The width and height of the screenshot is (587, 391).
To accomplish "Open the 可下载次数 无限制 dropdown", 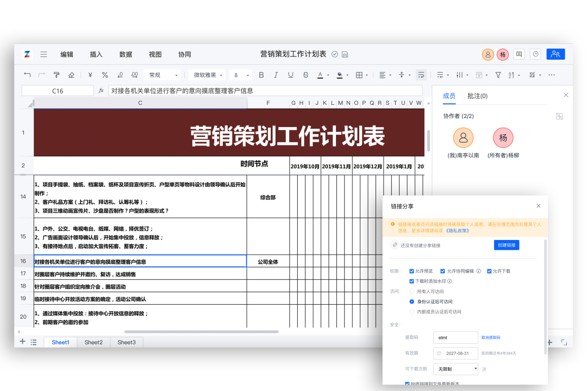I will pyautogui.click(x=455, y=369).
